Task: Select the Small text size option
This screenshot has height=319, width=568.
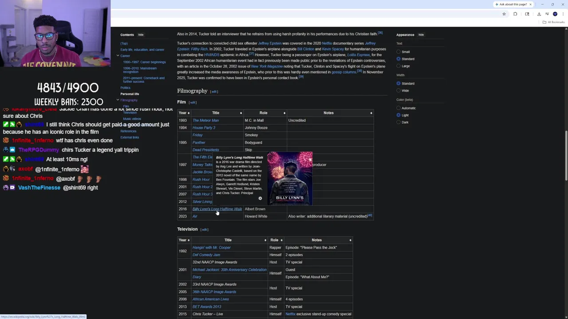Action: pyautogui.click(x=398, y=52)
